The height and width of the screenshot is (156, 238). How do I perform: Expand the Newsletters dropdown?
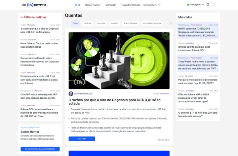[152, 5]
